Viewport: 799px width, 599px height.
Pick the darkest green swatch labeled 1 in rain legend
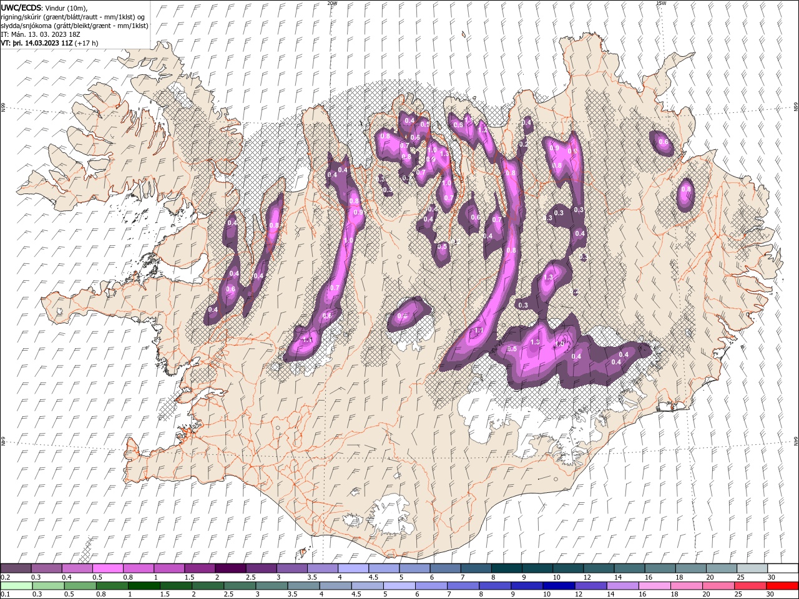tap(144, 586)
